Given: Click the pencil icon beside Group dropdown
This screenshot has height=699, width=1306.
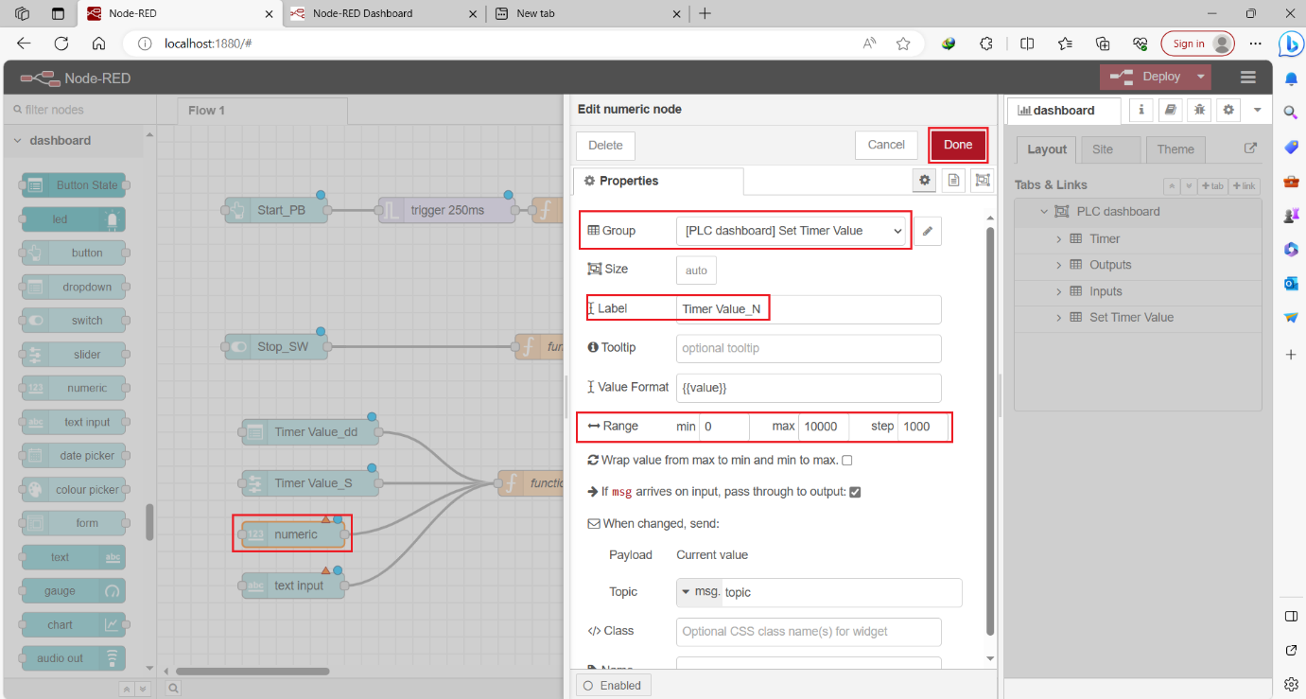Looking at the screenshot, I should 927,230.
